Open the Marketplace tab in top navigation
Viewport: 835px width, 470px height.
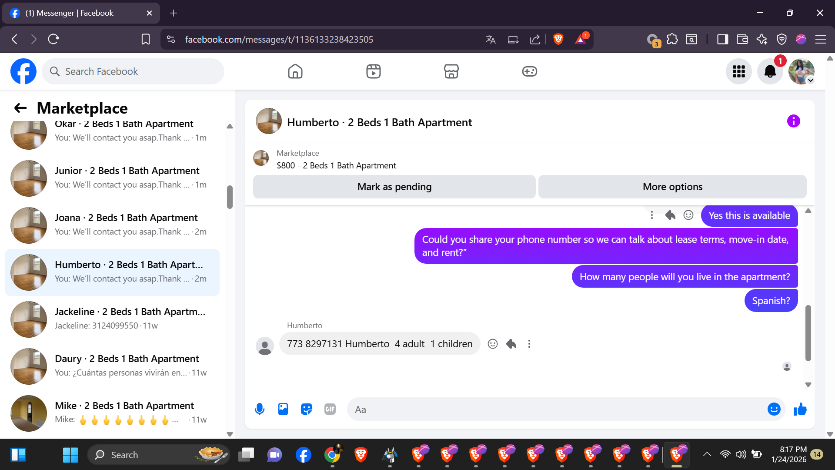pos(451,71)
